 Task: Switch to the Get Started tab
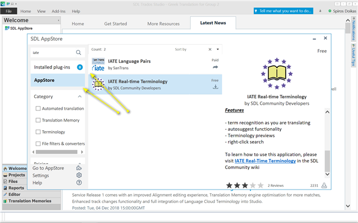pyautogui.click(x=116, y=23)
